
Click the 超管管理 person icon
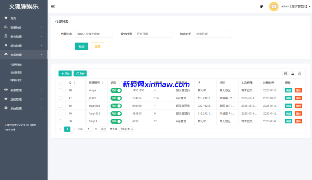6,45
